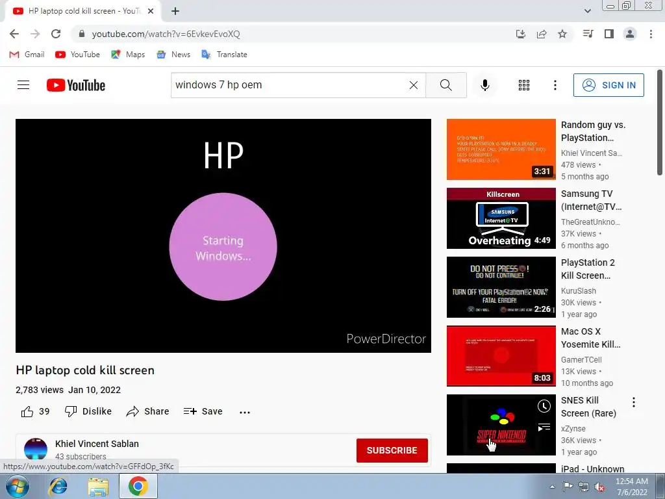Open the YouTube apps grid icon
Screen dimensions: 665x499
(x=524, y=85)
